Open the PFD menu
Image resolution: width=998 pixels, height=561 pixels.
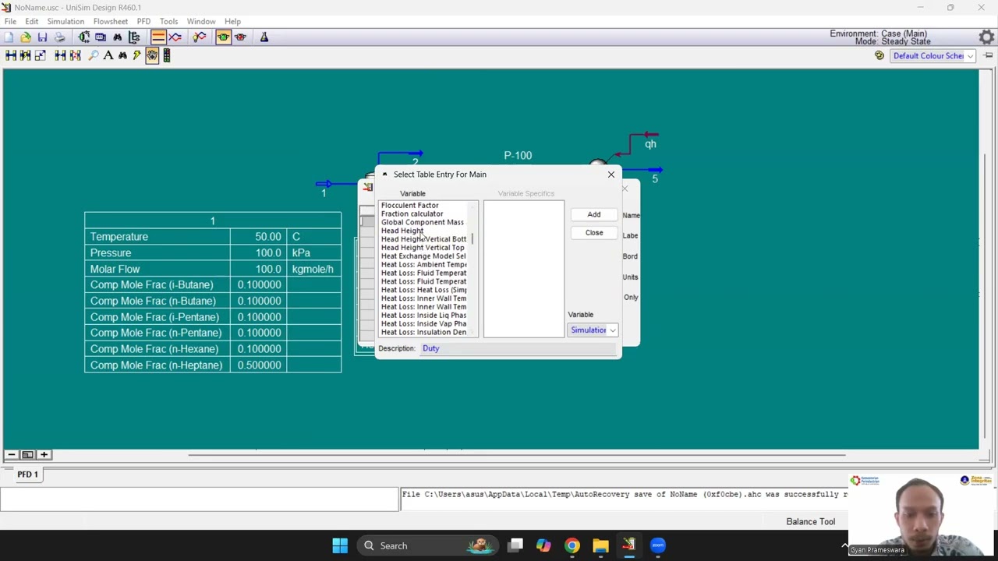tap(143, 21)
